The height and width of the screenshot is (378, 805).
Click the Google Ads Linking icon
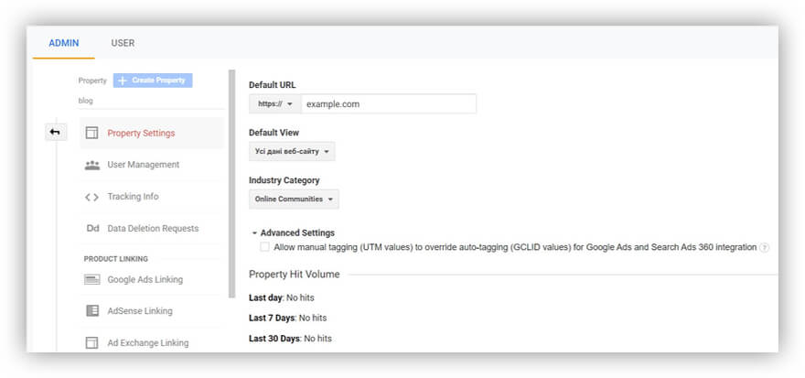[x=91, y=279]
